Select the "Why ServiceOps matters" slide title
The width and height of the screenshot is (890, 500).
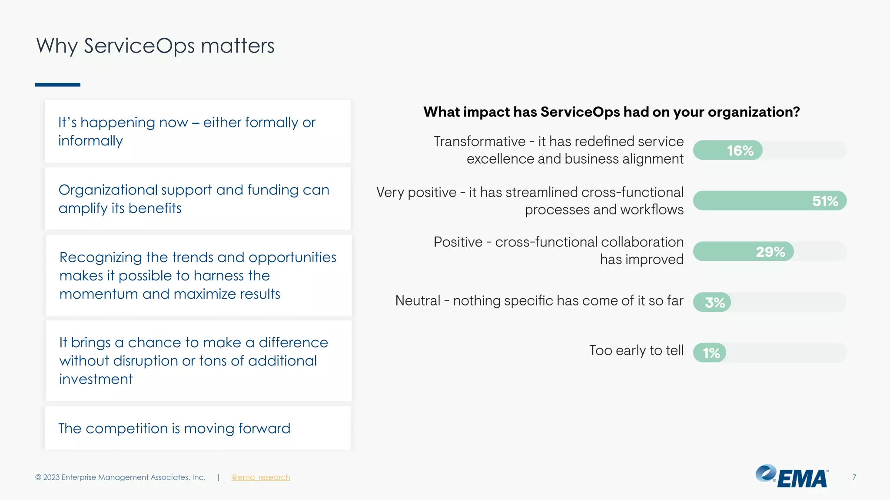(155, 46)
